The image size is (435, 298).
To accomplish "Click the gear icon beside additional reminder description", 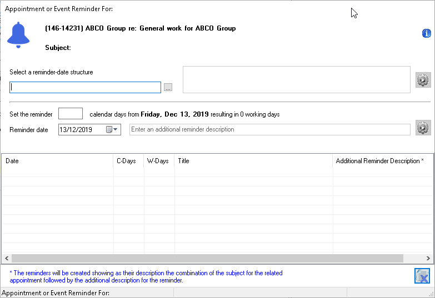I will tap(423, 128).
